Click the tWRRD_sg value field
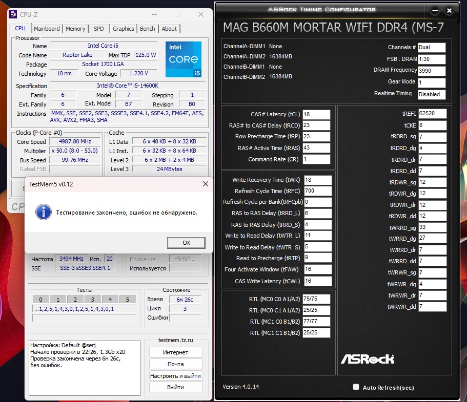Viewport: 467px width, 402px height. point(433,227)
